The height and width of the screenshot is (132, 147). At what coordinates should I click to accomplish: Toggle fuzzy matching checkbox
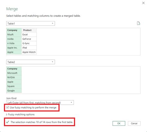(7, 108)
